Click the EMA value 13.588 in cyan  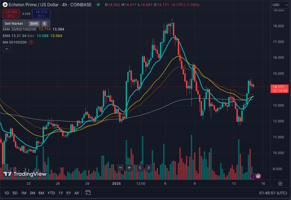43,36
